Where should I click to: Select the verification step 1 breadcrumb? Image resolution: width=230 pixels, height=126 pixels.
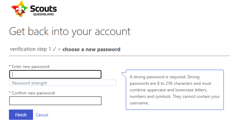30,49
